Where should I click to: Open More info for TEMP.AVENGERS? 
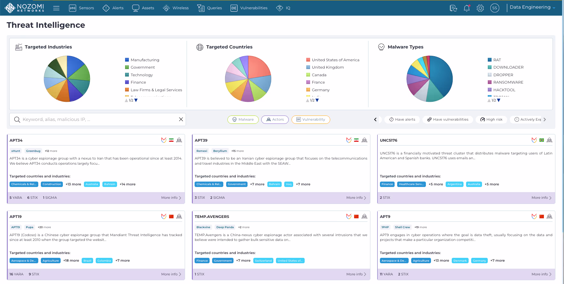pyautogui.click(x=356, y=274)
